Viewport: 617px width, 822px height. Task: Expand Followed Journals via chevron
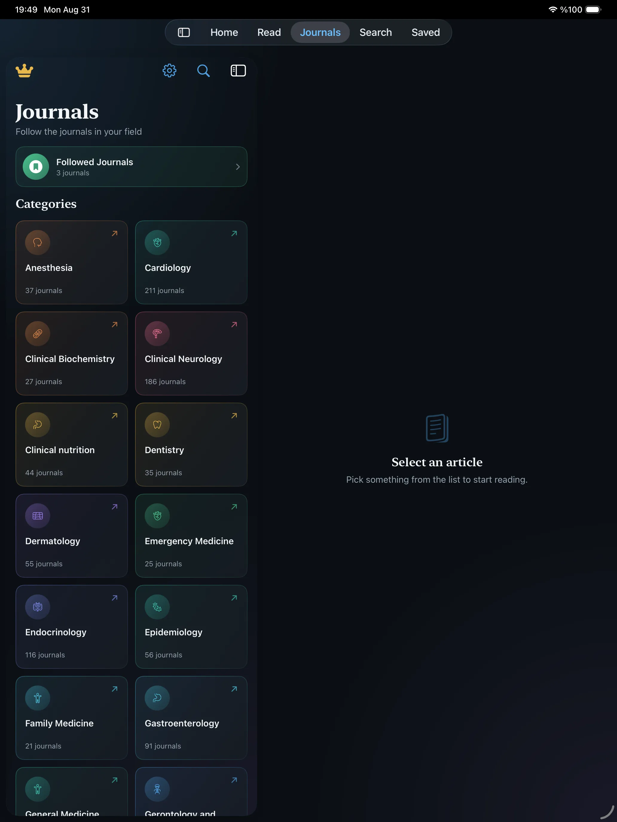pos(238,167)
